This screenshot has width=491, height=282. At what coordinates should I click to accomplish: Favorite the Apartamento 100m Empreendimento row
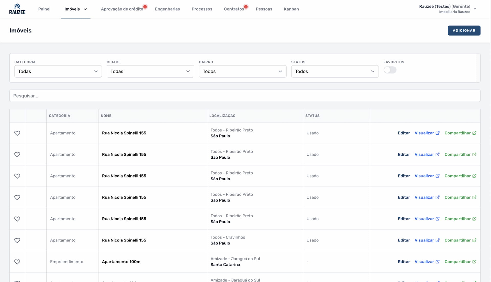[x=17, y=262]
